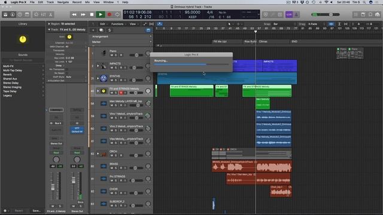Open the Note Pads button
This screenshot has width=383, height=215.
363,14
